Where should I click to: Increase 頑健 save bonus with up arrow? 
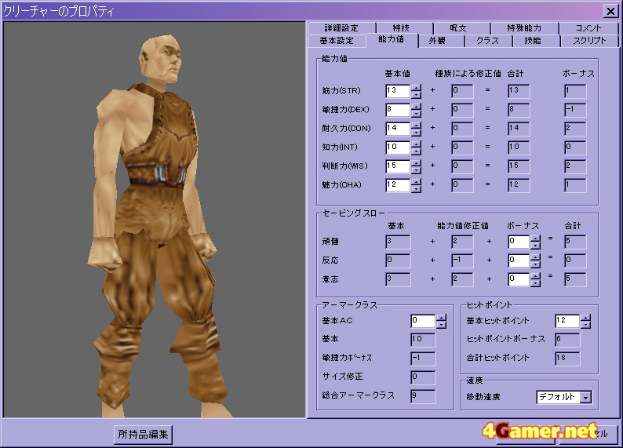pos(535,239)
